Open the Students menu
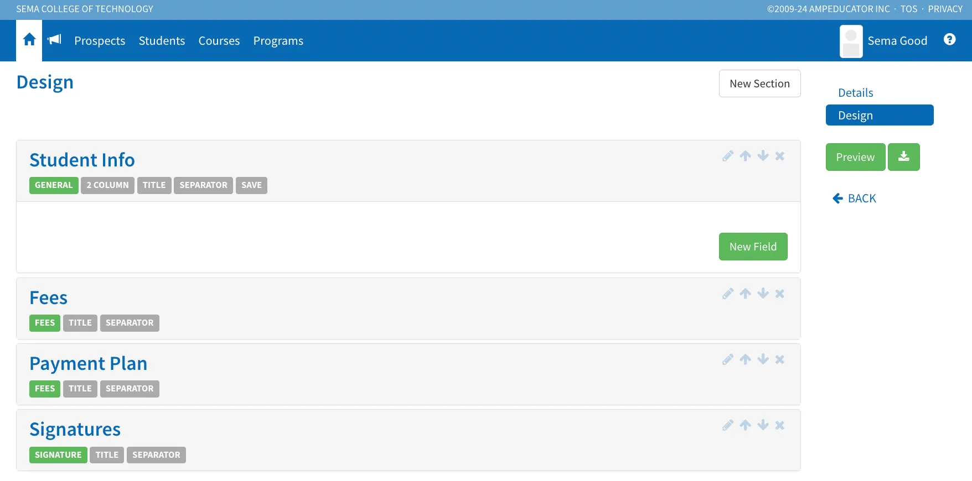972x481 pixels. (x=162, y=41)
